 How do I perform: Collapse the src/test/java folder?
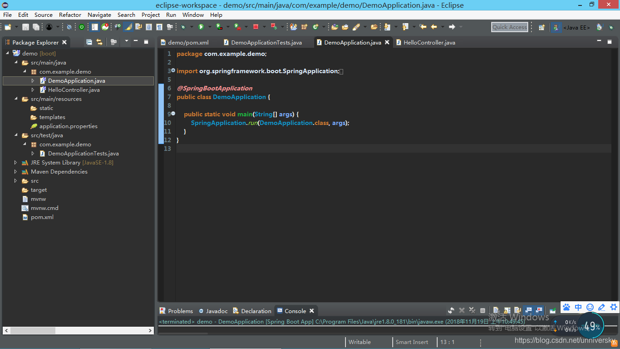[16, 135]
